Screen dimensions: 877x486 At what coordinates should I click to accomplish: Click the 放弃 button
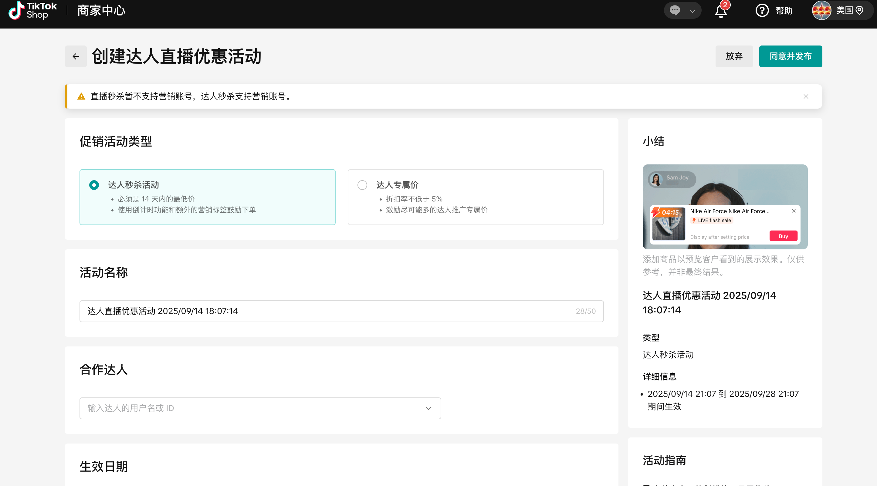click(734, 56)
